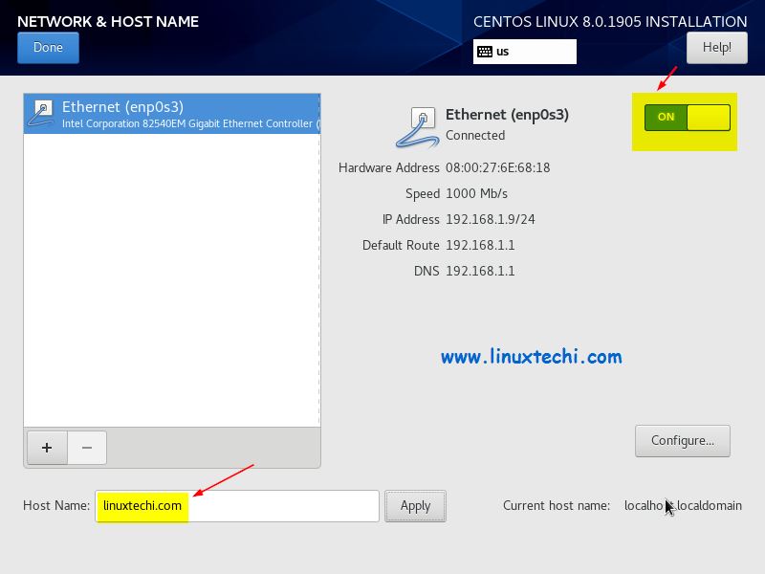The width and height of the screenshot is (765, 574).
Task: Click the Connected status text
Action: point(476,135)
